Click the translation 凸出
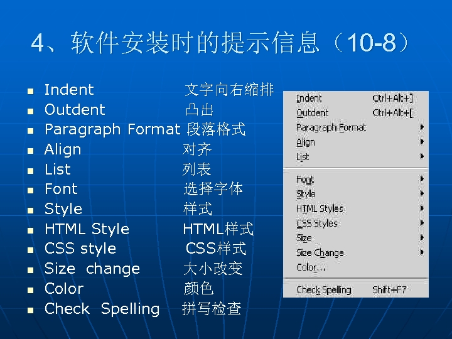Image resolution: width=452 pixels, height=339 pixels. click(200, 110)
